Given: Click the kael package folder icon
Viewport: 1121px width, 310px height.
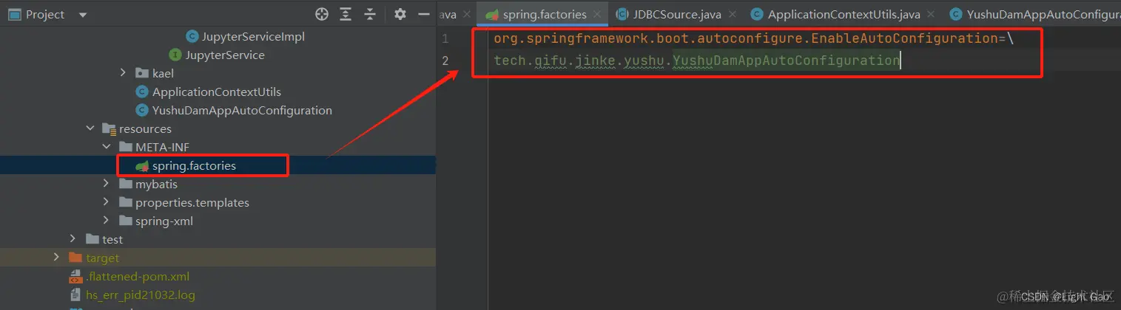Looking at the screenshot, I should coord(142,73).
